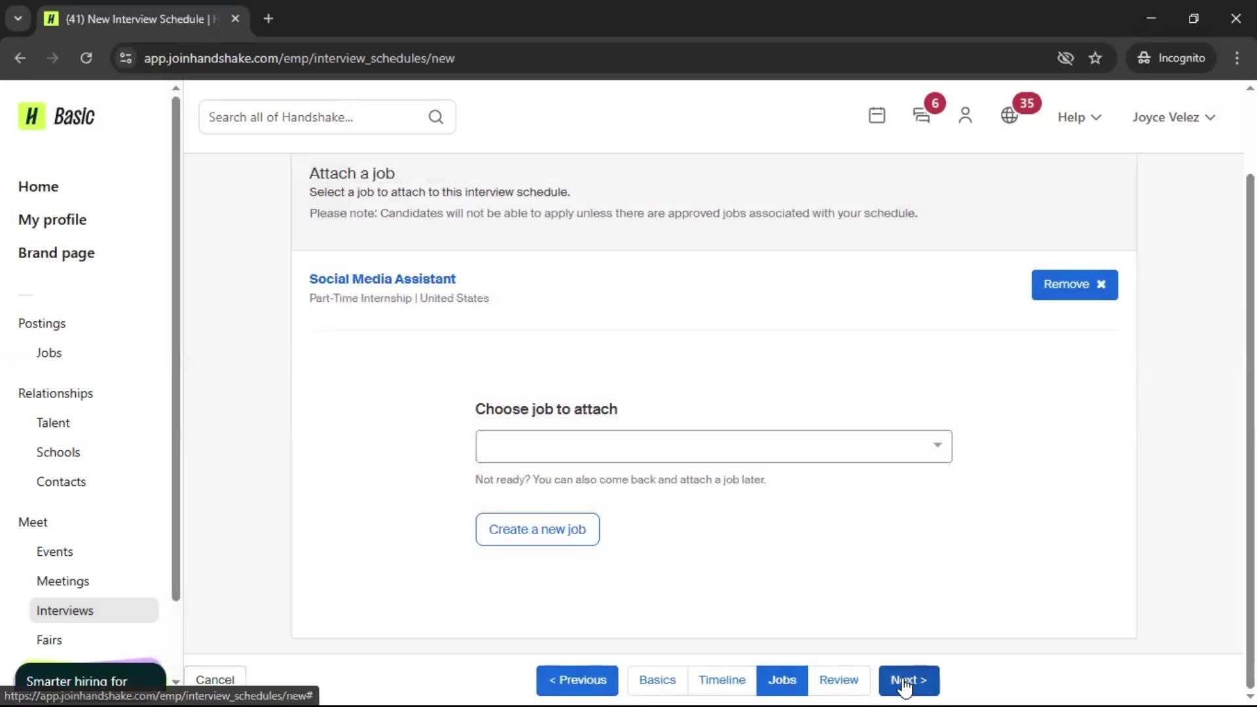The height and width of the screenshot is (707, 1257).
Task: Click the Incognito indicator
Action: 1171,58
